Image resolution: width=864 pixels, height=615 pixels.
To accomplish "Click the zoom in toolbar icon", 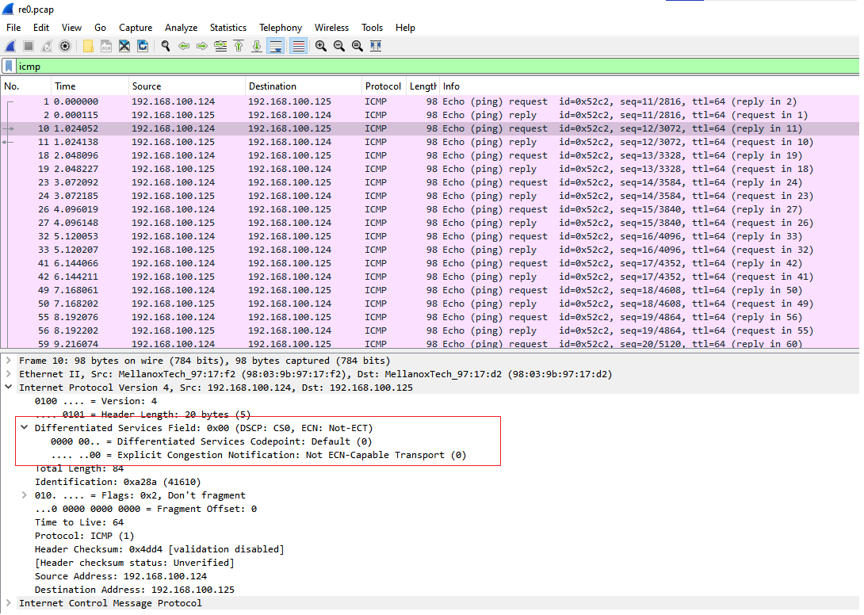I will (321, 46).
